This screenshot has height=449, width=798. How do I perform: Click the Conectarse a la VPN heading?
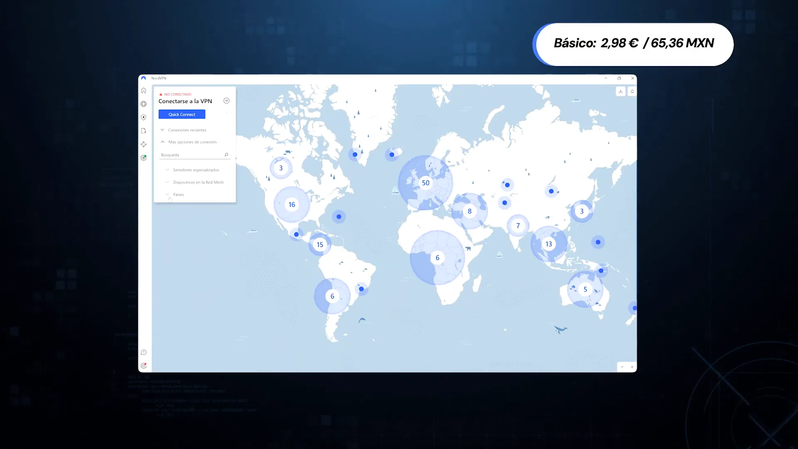point(185,101)
